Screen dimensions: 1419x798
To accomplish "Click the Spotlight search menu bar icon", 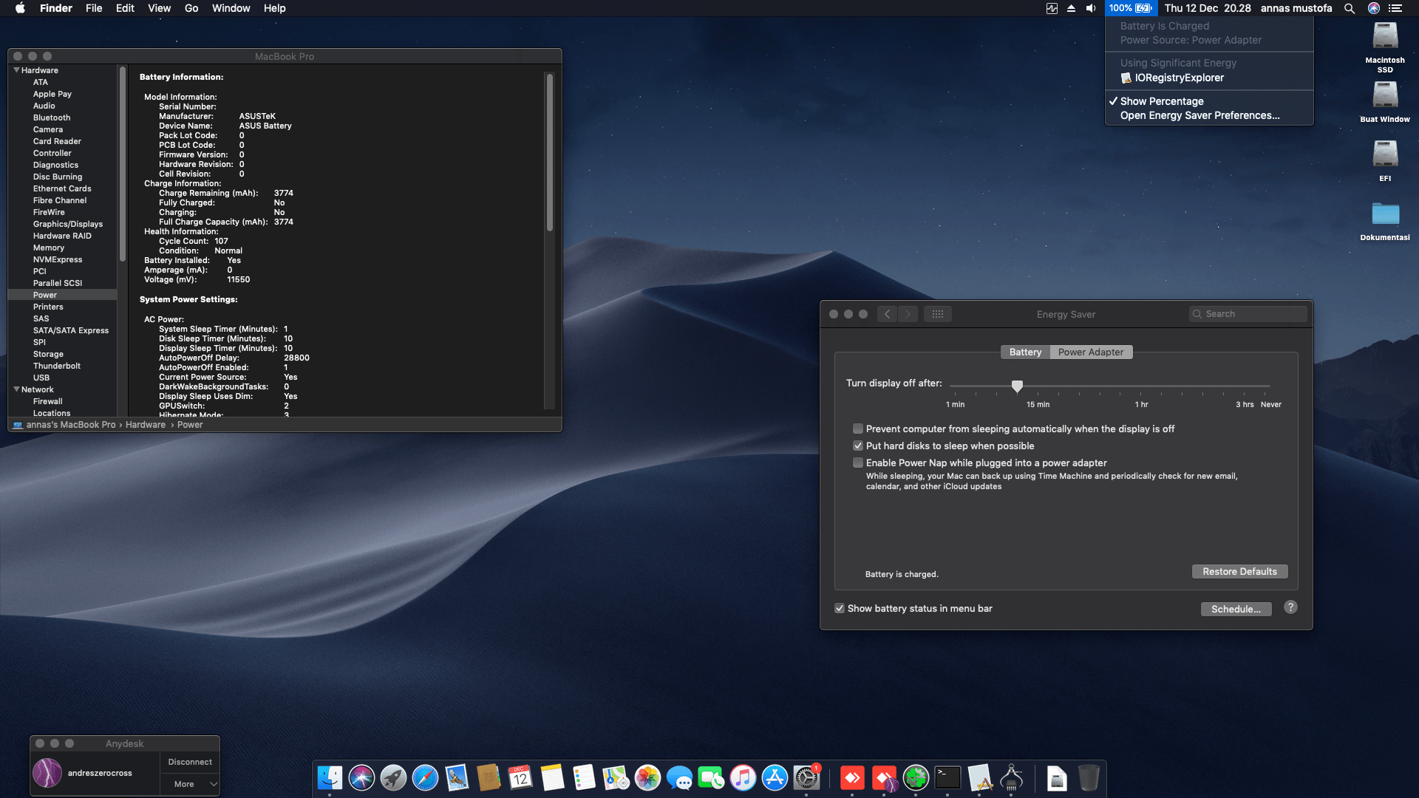I will pyautogui.click(x=1349, y=8).
